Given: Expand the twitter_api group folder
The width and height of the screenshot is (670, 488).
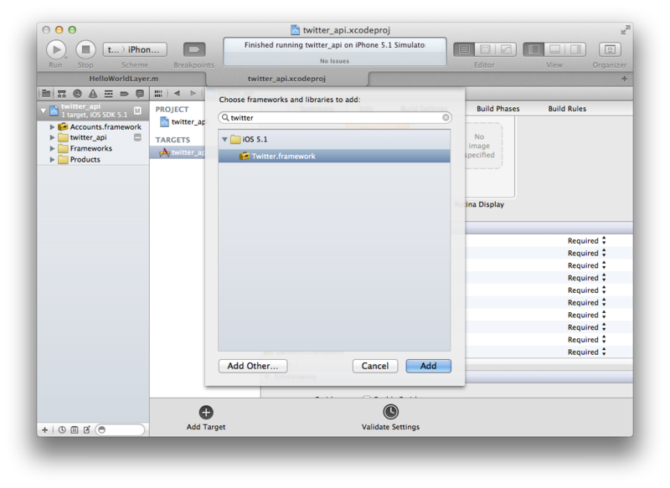Looking at the screenshot, I should pos(52,137).
